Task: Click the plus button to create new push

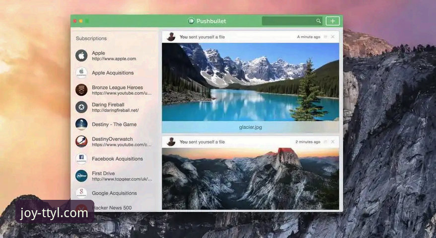Action: tap(333, 21)
